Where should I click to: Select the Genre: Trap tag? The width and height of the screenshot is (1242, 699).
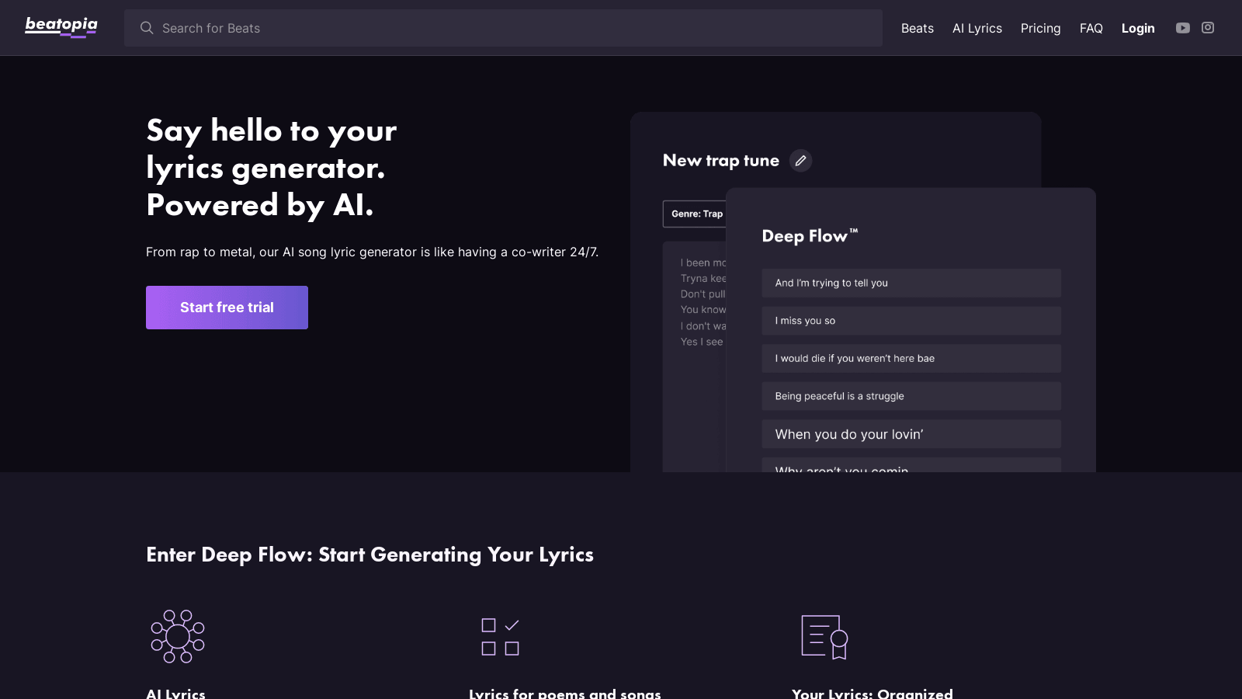tap(696, 214)
